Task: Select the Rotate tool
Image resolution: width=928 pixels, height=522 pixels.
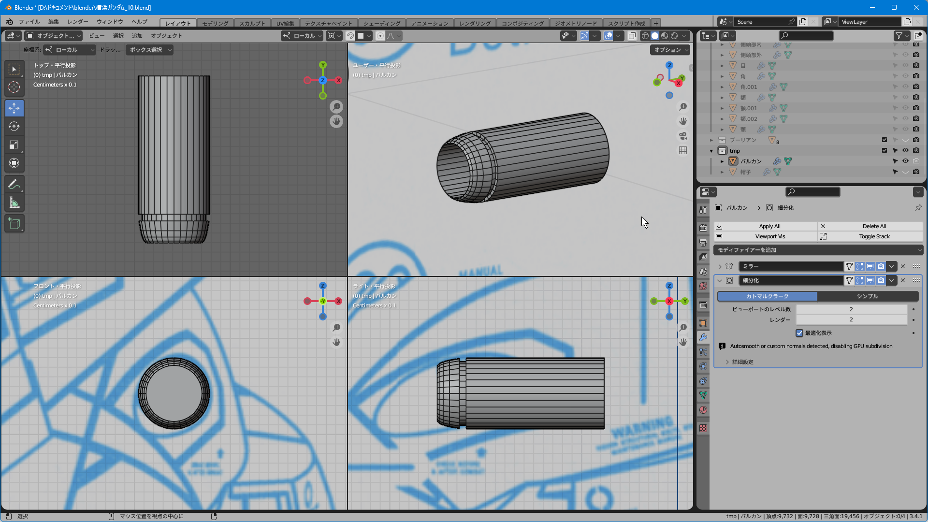Action: (x=14, y=127)
